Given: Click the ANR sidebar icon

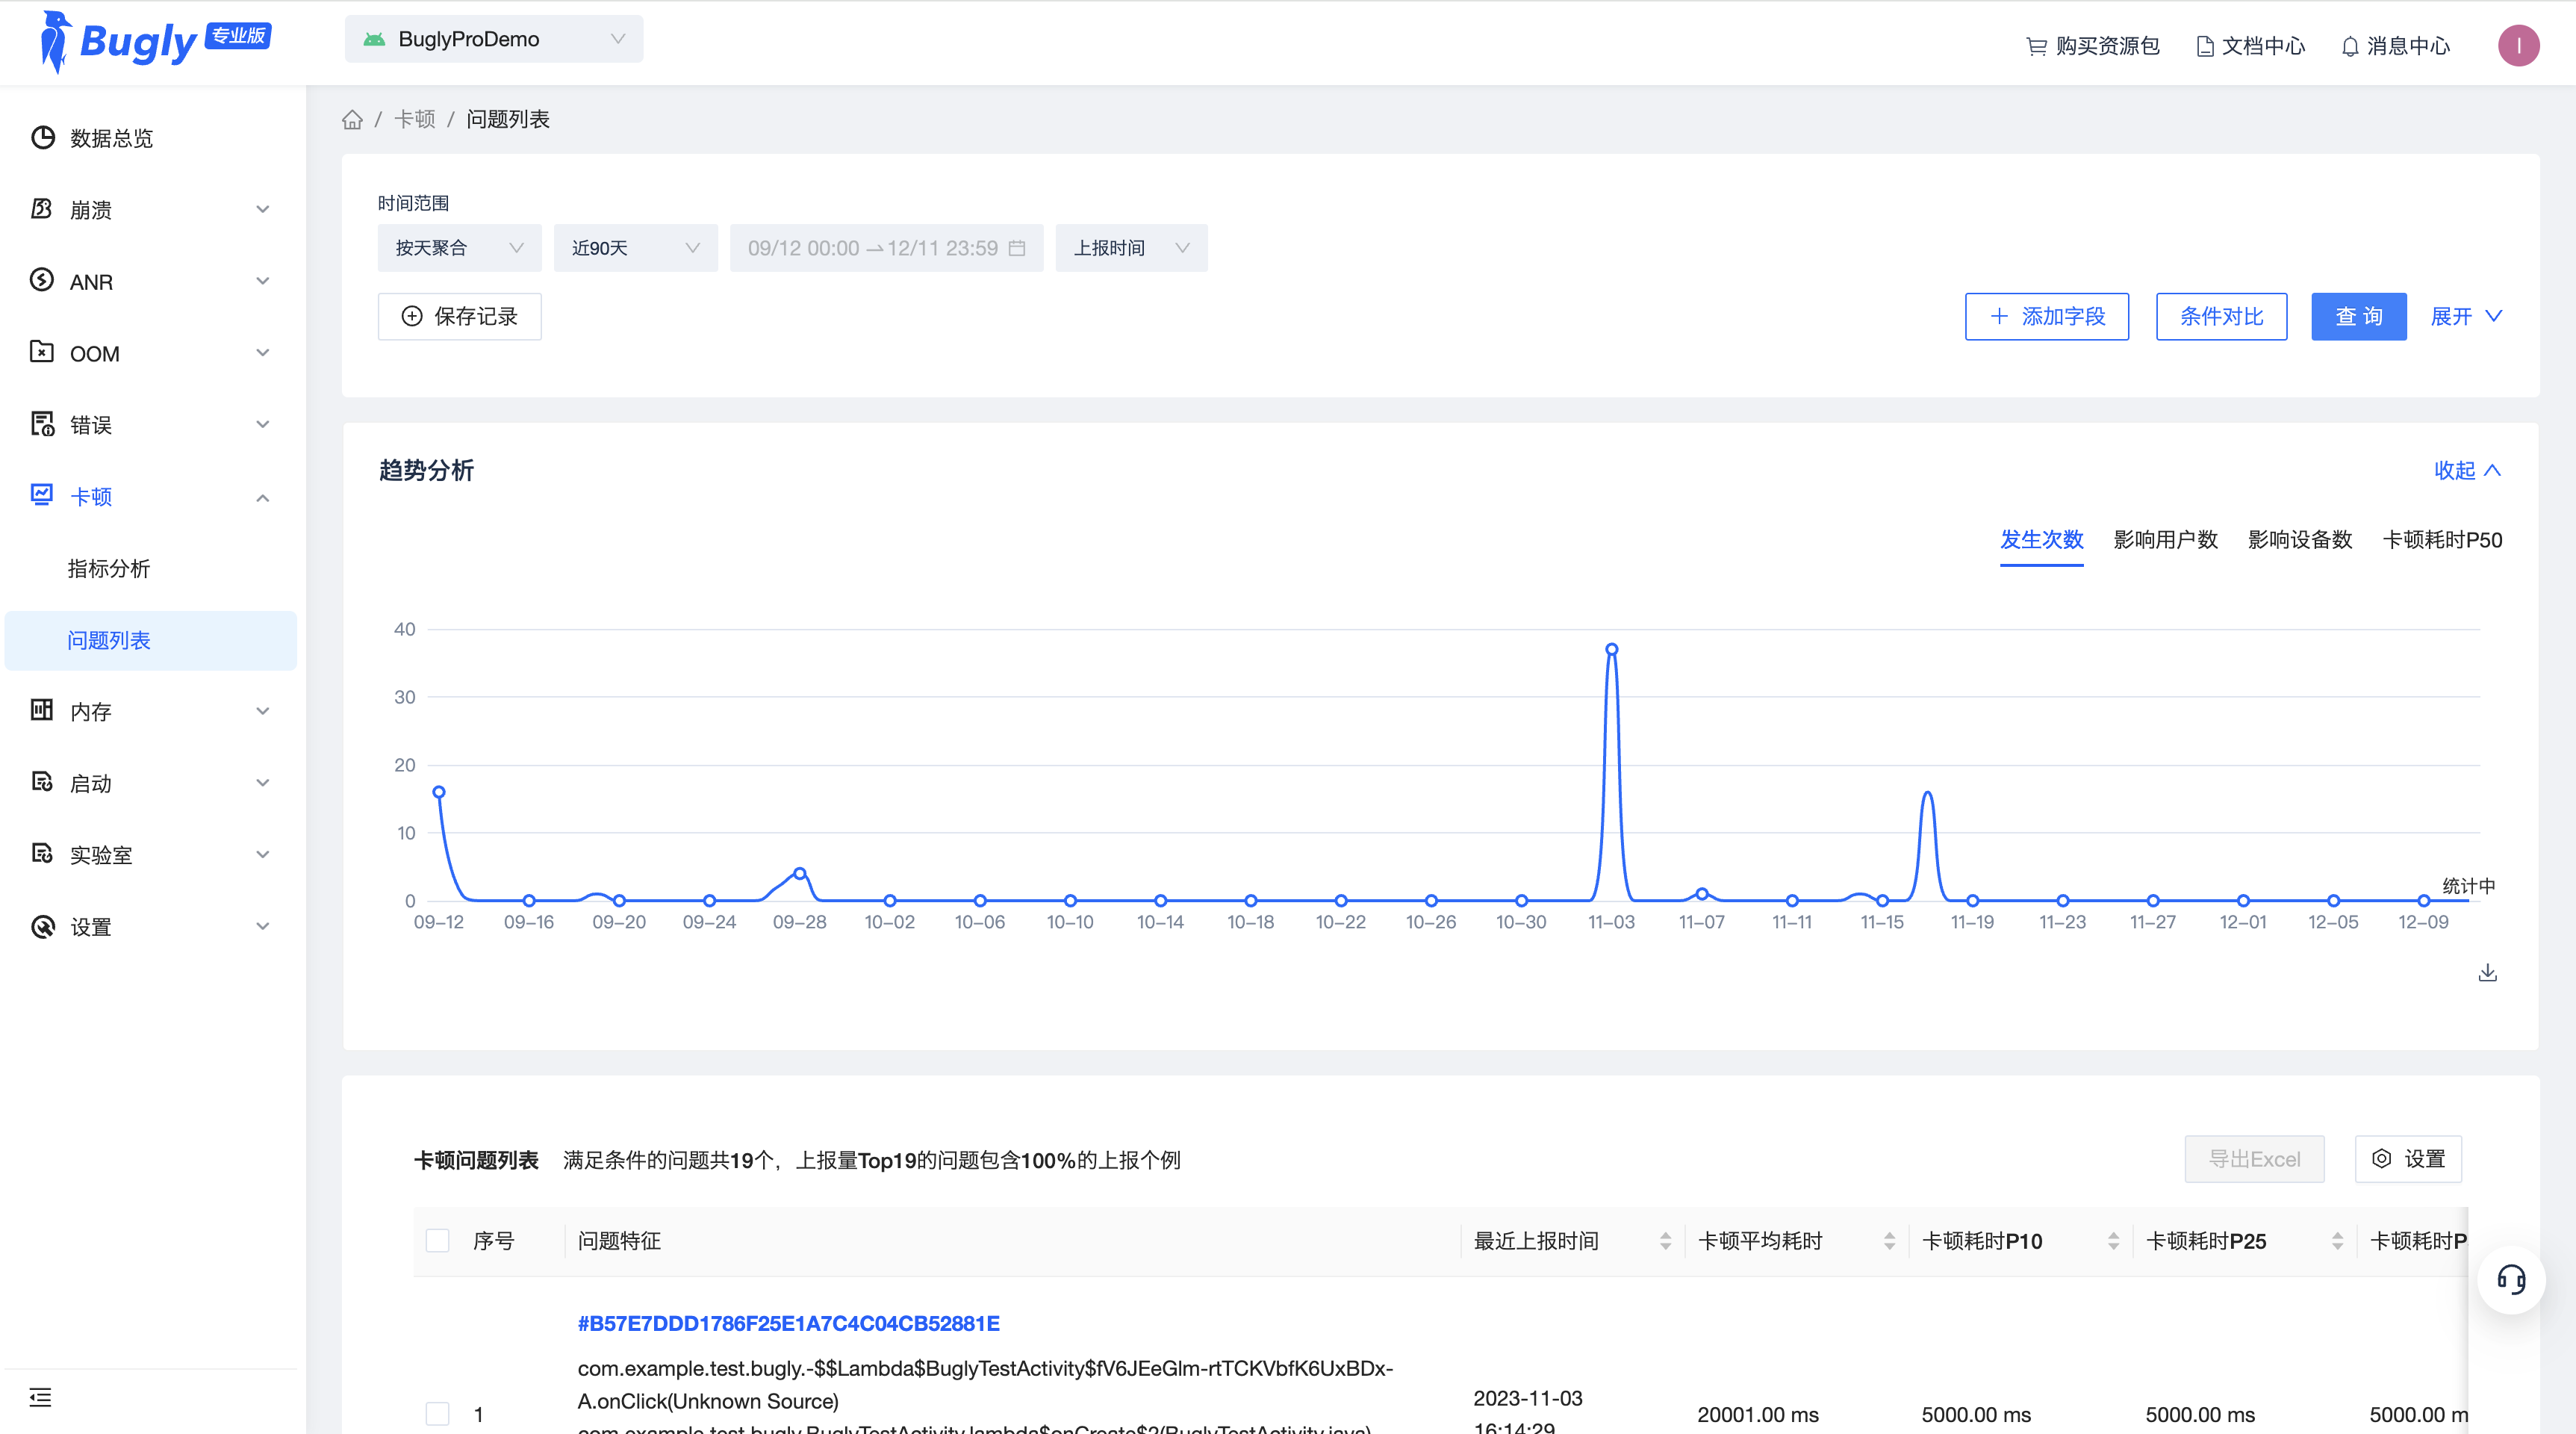Looking at the screenshot, I should 42,281.
